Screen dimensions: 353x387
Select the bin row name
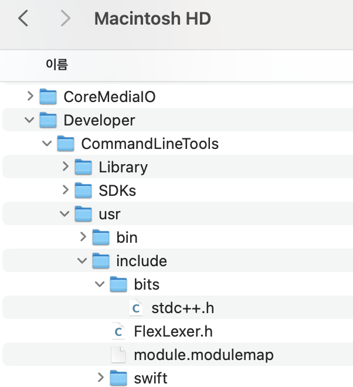(x=127, y=237)
